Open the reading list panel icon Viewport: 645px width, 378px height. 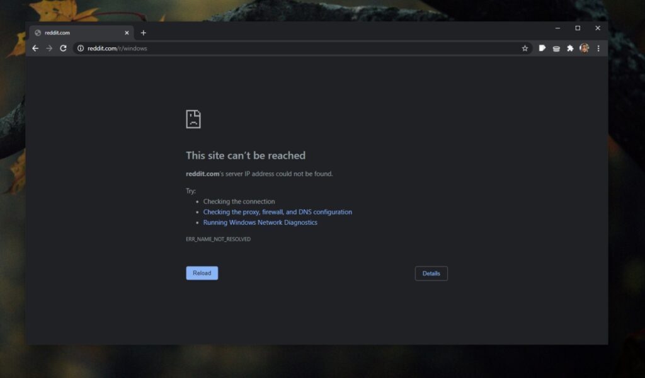tap(542, 48)
